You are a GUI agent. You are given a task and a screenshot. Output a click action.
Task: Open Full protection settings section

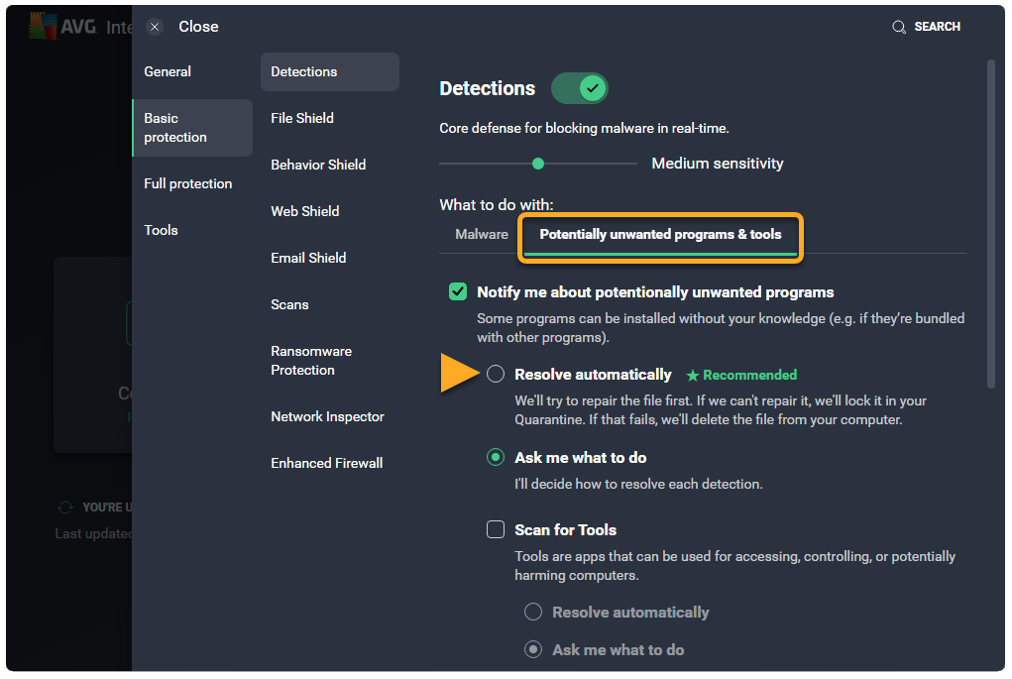tap(187, 183)
